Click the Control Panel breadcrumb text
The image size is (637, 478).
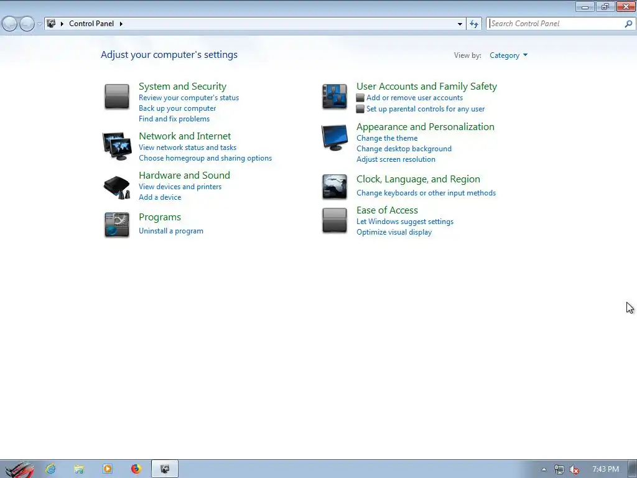[91, 24]
